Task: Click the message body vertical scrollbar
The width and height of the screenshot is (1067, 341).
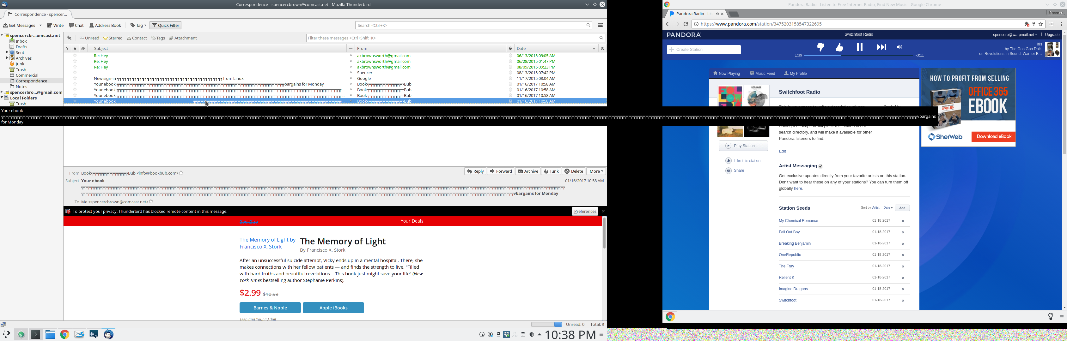Action: coord(604,234)
